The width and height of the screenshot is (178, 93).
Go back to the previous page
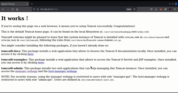coord(3,9)
